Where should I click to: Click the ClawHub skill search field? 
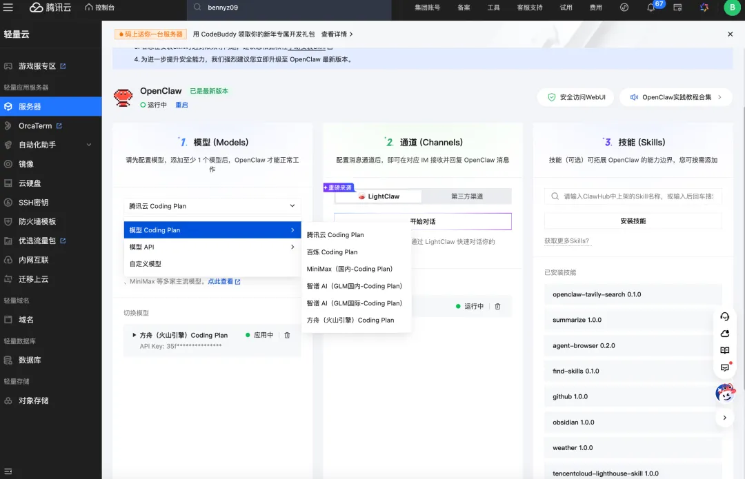633,196
